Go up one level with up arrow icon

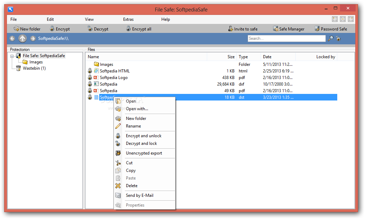point(23,38)
